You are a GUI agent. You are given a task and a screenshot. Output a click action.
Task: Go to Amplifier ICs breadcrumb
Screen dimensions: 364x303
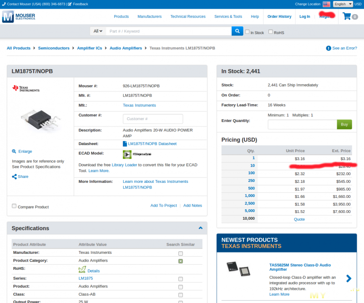[89, 48]
